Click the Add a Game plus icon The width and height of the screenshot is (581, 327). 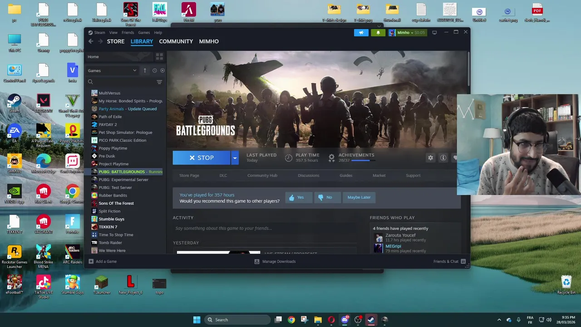click(x=91, y=262)
